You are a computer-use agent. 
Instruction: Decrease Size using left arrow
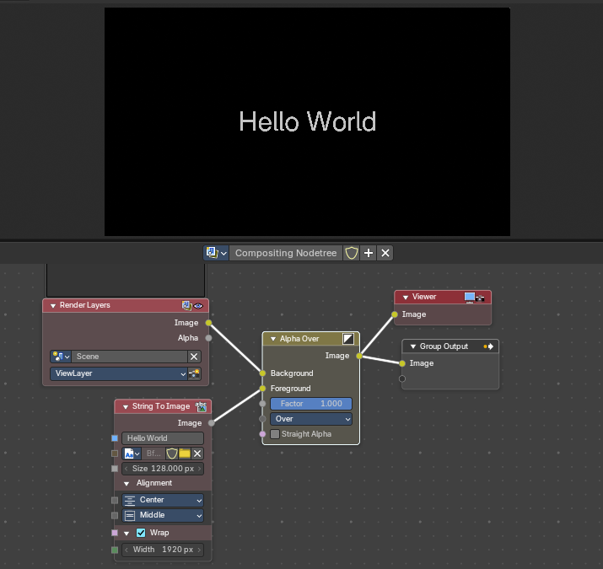click(x=126, y=469)
